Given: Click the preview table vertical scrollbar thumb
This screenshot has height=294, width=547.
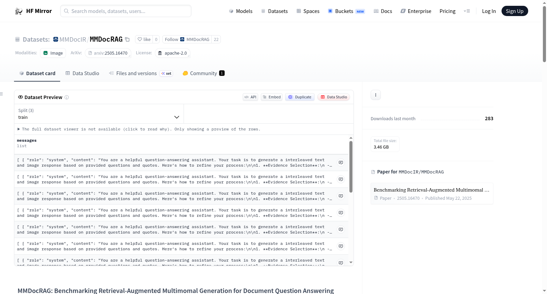Looking at the screenshot, I should tap(351, 167).
